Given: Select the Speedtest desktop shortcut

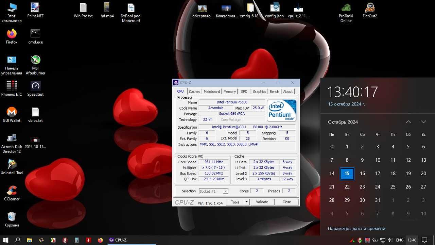Looking at the screenshot, I should [35, 89].
